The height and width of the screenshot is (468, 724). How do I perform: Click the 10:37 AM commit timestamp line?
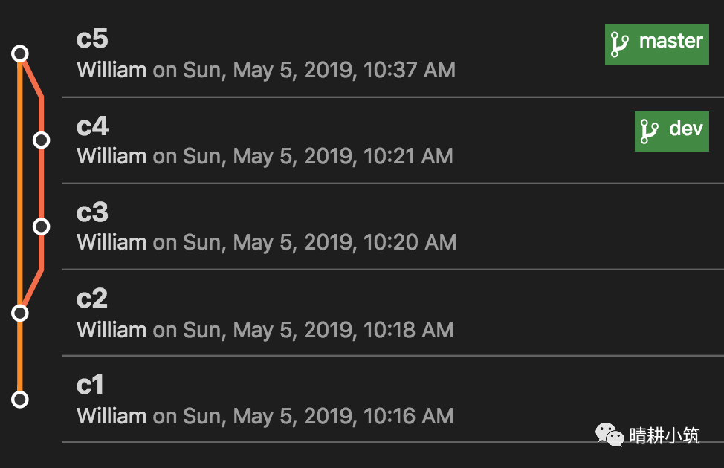tap(266, 71)
